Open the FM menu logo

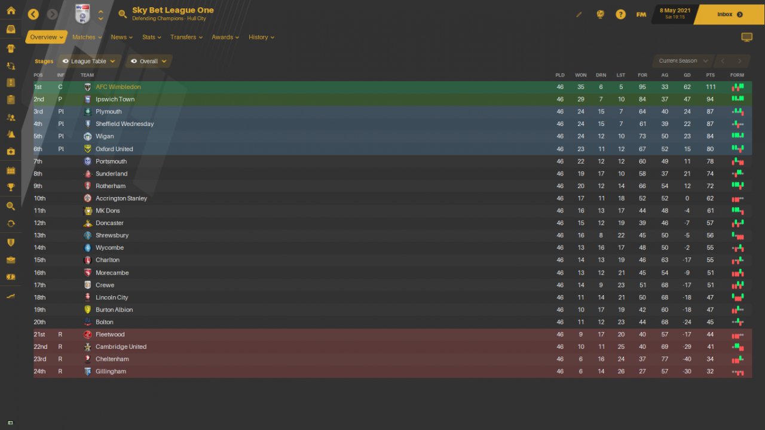pyautogui.click(x=641, y=14)
